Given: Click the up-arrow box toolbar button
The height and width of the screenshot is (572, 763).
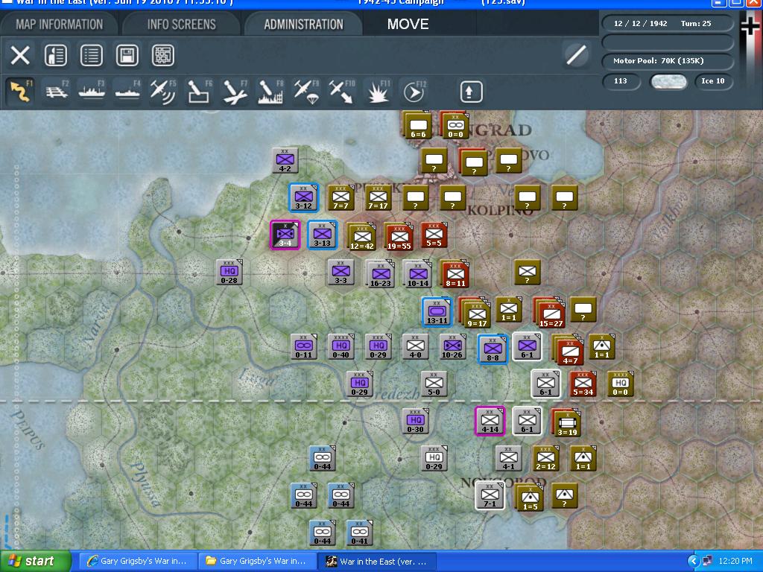Looking at the screenshot, I should click(x=471, y=92).
